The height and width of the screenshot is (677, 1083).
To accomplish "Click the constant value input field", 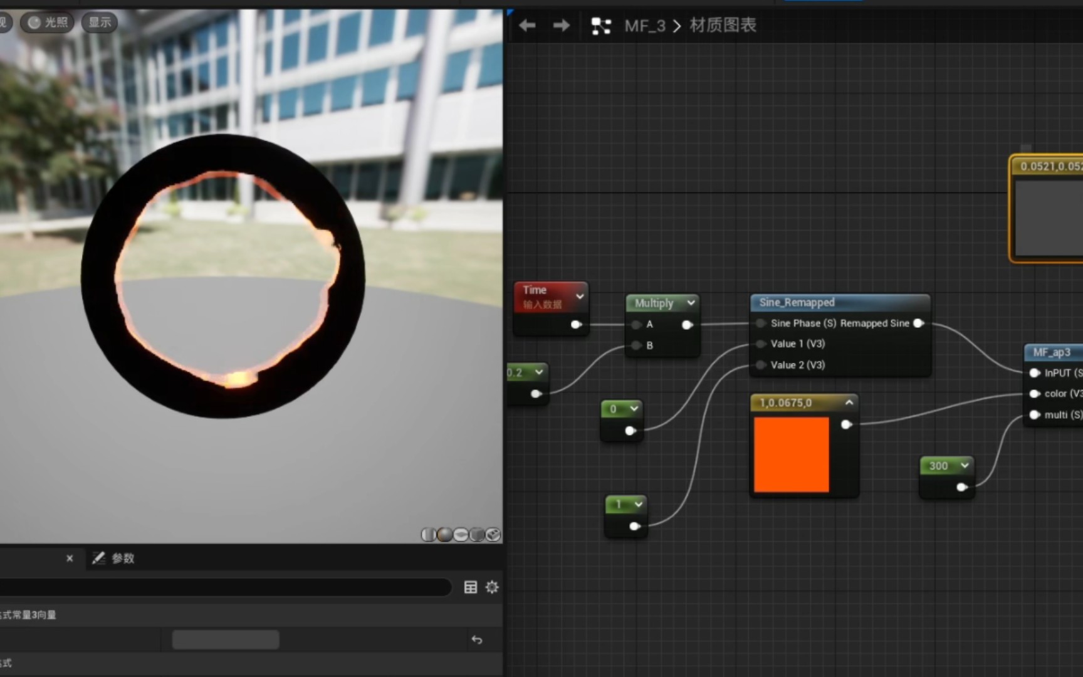I will click(x=226, y=640).
